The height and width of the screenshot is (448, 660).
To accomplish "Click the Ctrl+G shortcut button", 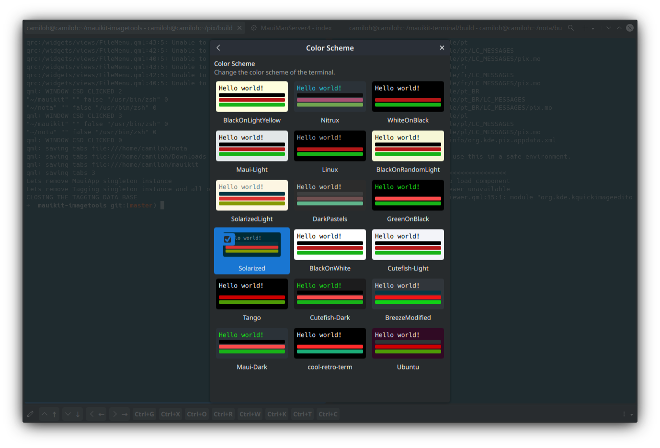I will [x=144, y=414].
